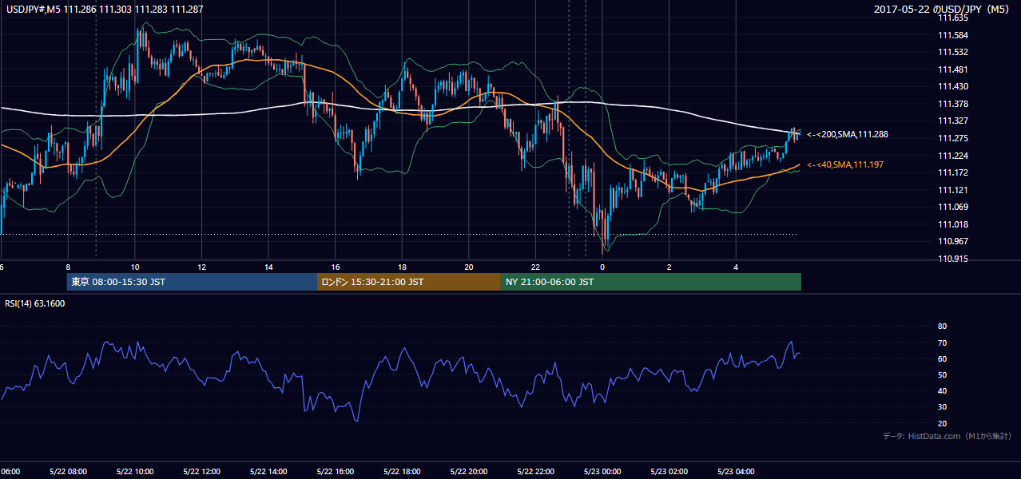
Task: Click the 5/22 08:00 bottom time label
Action: (68, 472)
